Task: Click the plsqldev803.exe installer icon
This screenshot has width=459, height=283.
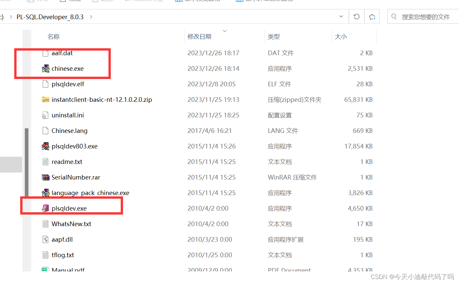Action: (45, 146)
